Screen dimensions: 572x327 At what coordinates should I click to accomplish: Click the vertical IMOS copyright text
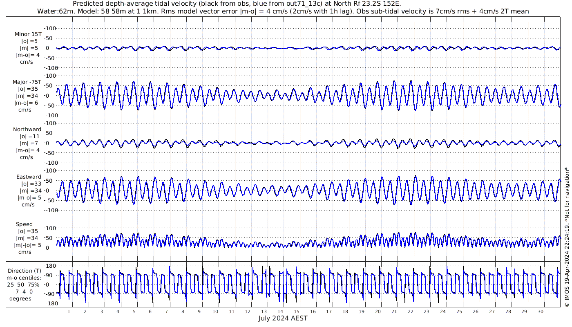coord(567,237)
